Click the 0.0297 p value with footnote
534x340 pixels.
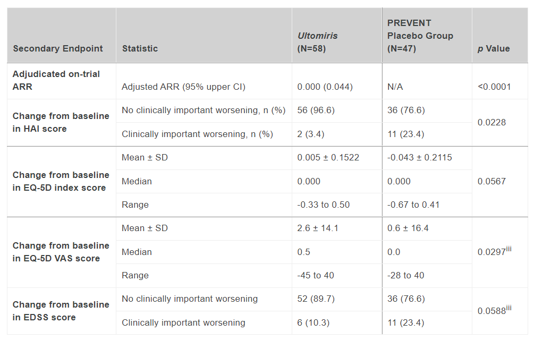click(494, 251)
